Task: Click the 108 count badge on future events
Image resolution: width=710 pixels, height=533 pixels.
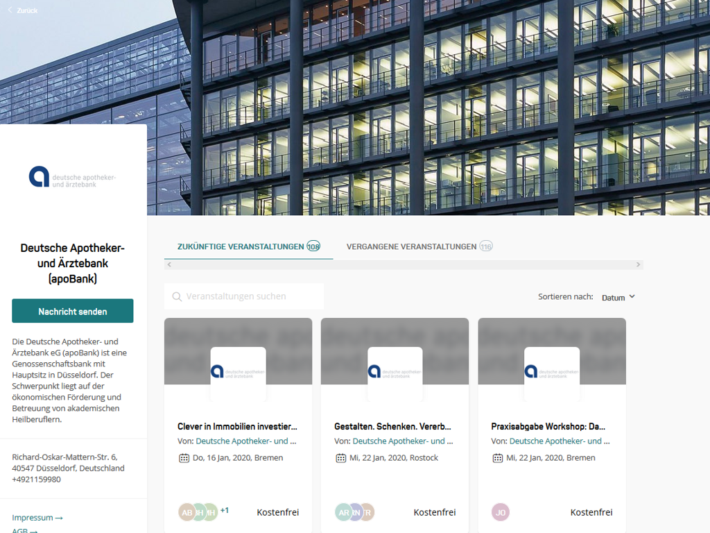Action: point(313,246)
